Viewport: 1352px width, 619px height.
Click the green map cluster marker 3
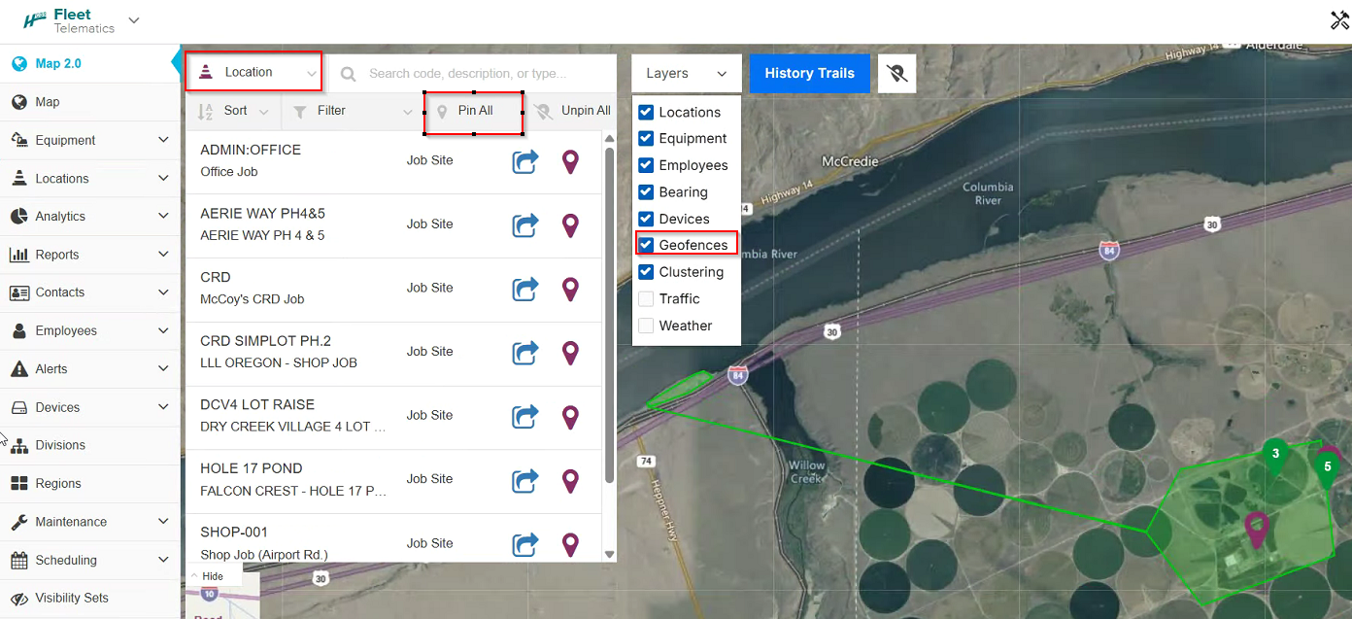coord(1275,455)
